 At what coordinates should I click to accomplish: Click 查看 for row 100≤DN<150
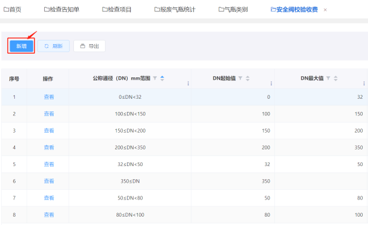tap(49, 114)
